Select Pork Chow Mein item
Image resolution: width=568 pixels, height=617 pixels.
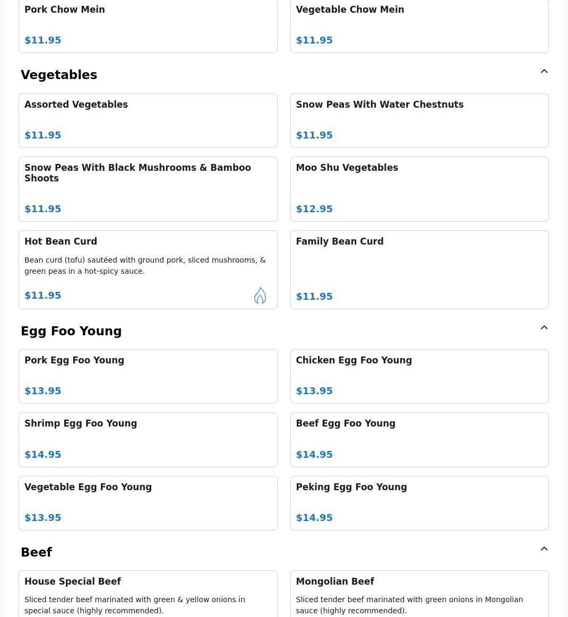coord(148,26)
